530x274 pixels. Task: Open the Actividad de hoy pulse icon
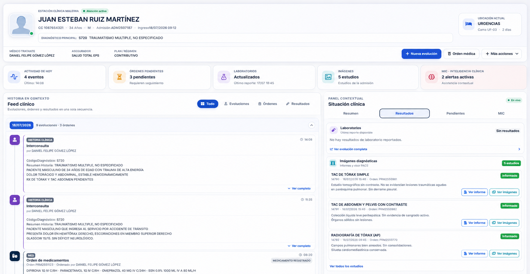[x=14, y=77]
